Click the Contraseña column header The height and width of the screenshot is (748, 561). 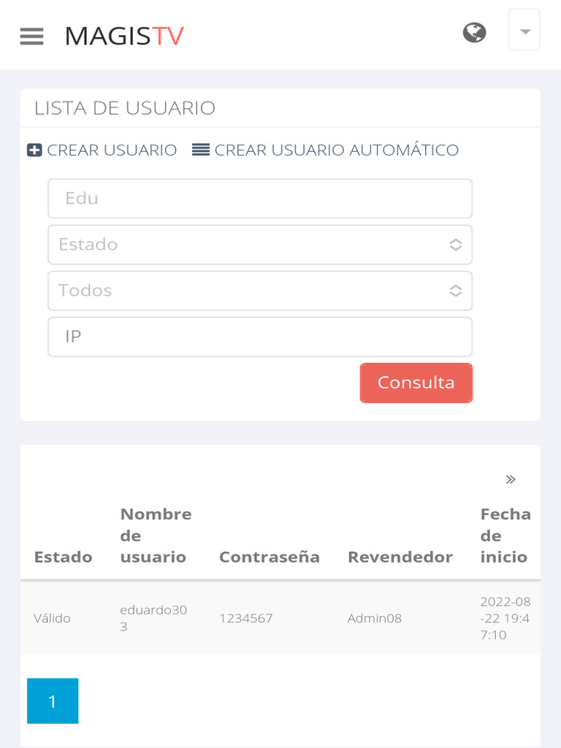tap(270, 557)
